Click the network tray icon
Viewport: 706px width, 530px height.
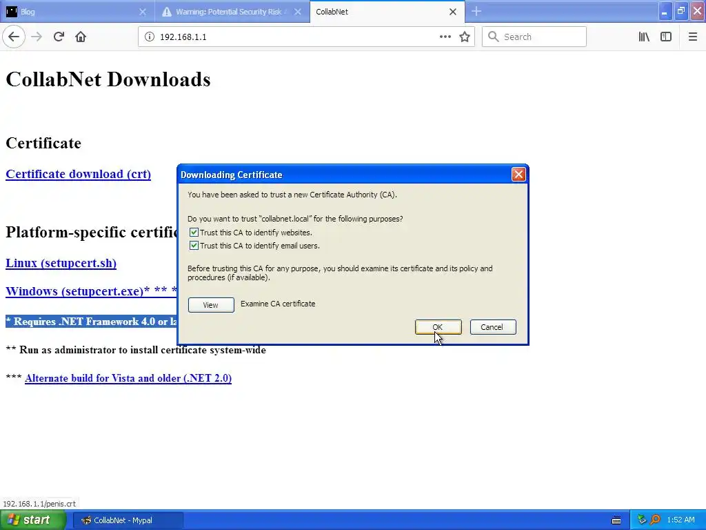pos(642,520)
